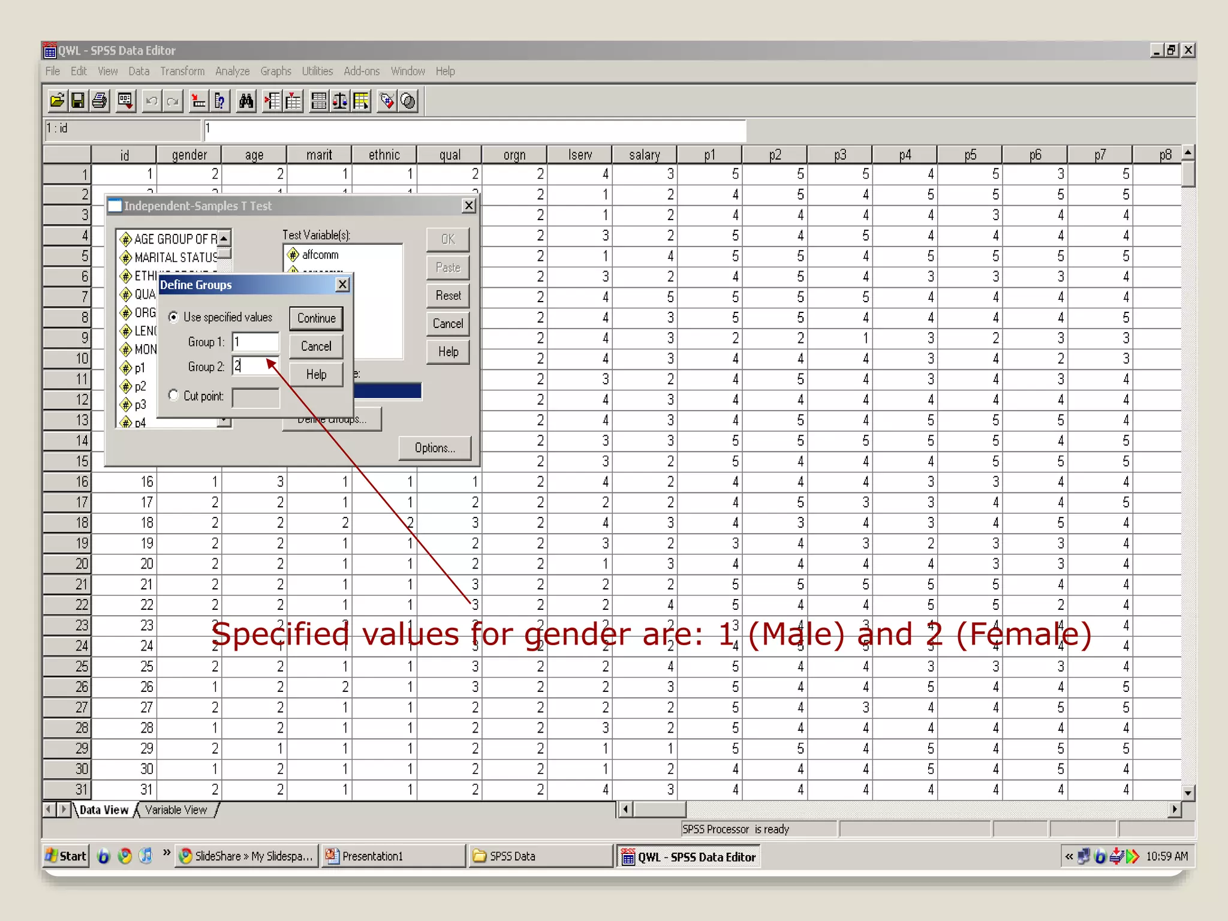Click the blue 'b' quick launch icon

pos(104,856)
